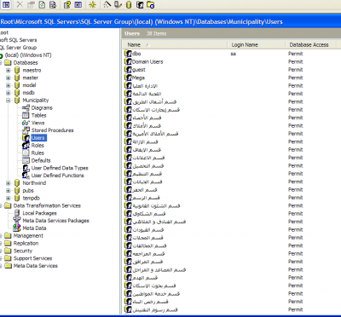The height and width of the screenshot is (317, 341).
Task: Click the New Job folder toolbar icon
Action: (151, 4)
